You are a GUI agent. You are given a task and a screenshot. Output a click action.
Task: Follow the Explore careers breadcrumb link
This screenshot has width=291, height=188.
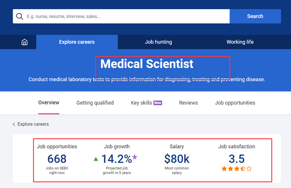[33, 124]
